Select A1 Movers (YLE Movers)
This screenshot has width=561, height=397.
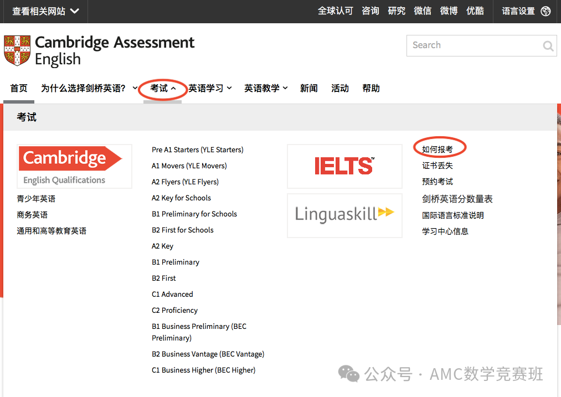pyautogui.click(x=189, y=166)
